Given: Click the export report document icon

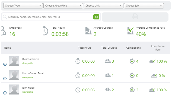Looking at the screenshot, I should click(x=135, y=16).
